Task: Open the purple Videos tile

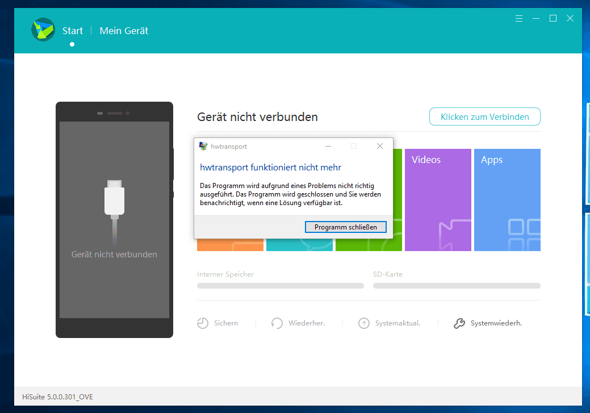Action: (438, 199)
